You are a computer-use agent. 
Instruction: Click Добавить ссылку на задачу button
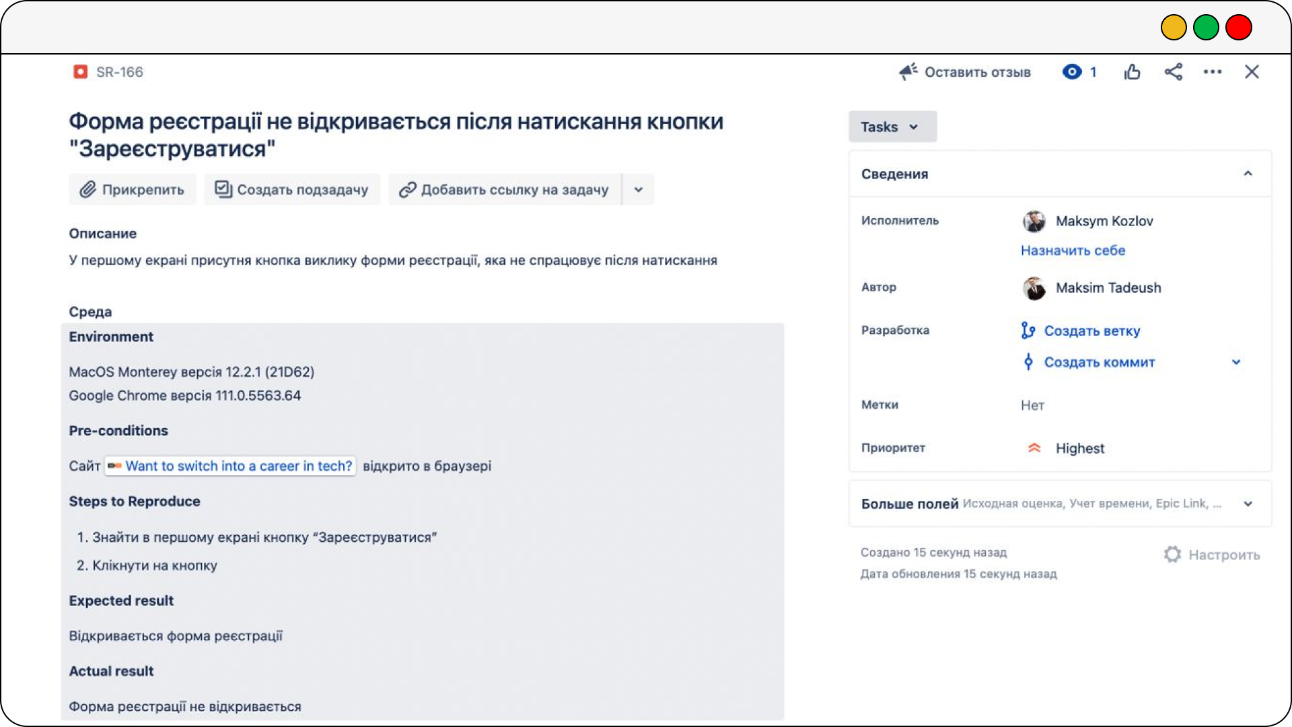click(x=505, y=189)
